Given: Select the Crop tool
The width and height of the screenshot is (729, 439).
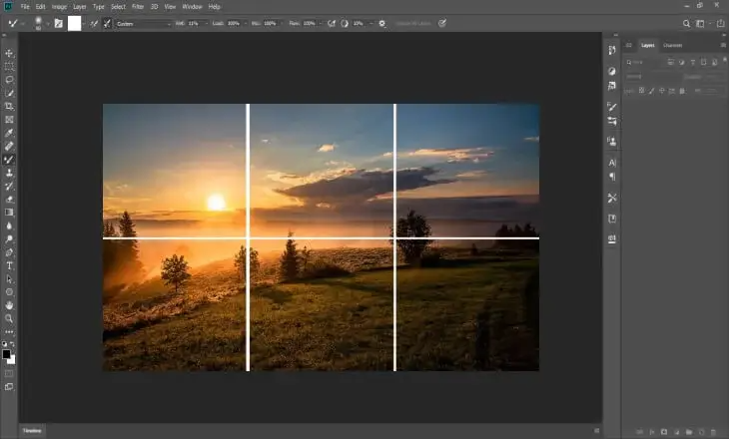Looking at the screenshot, I should tap(9, 107).
